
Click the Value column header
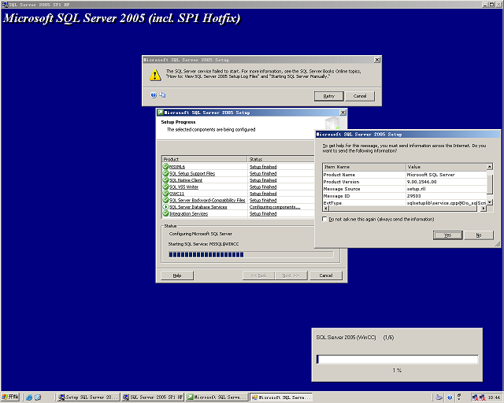447,167
